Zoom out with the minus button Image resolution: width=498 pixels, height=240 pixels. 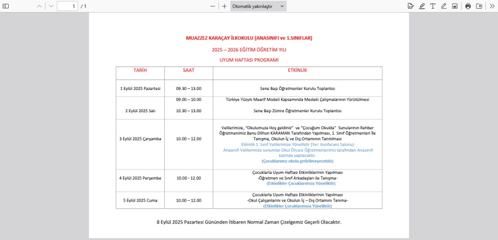pos(213,6)
